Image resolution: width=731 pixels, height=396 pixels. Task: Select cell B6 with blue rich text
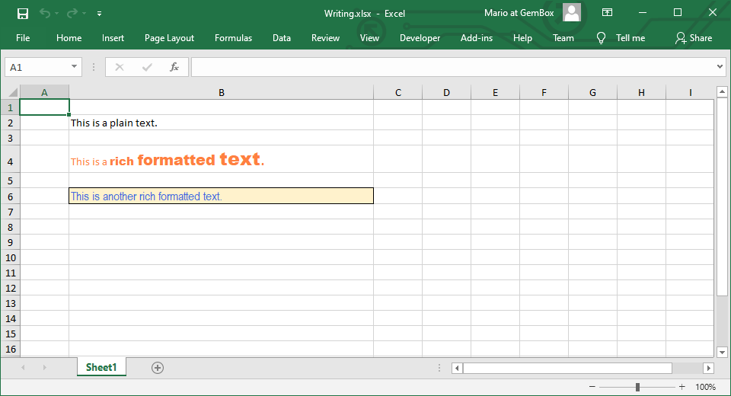(221, 196)
